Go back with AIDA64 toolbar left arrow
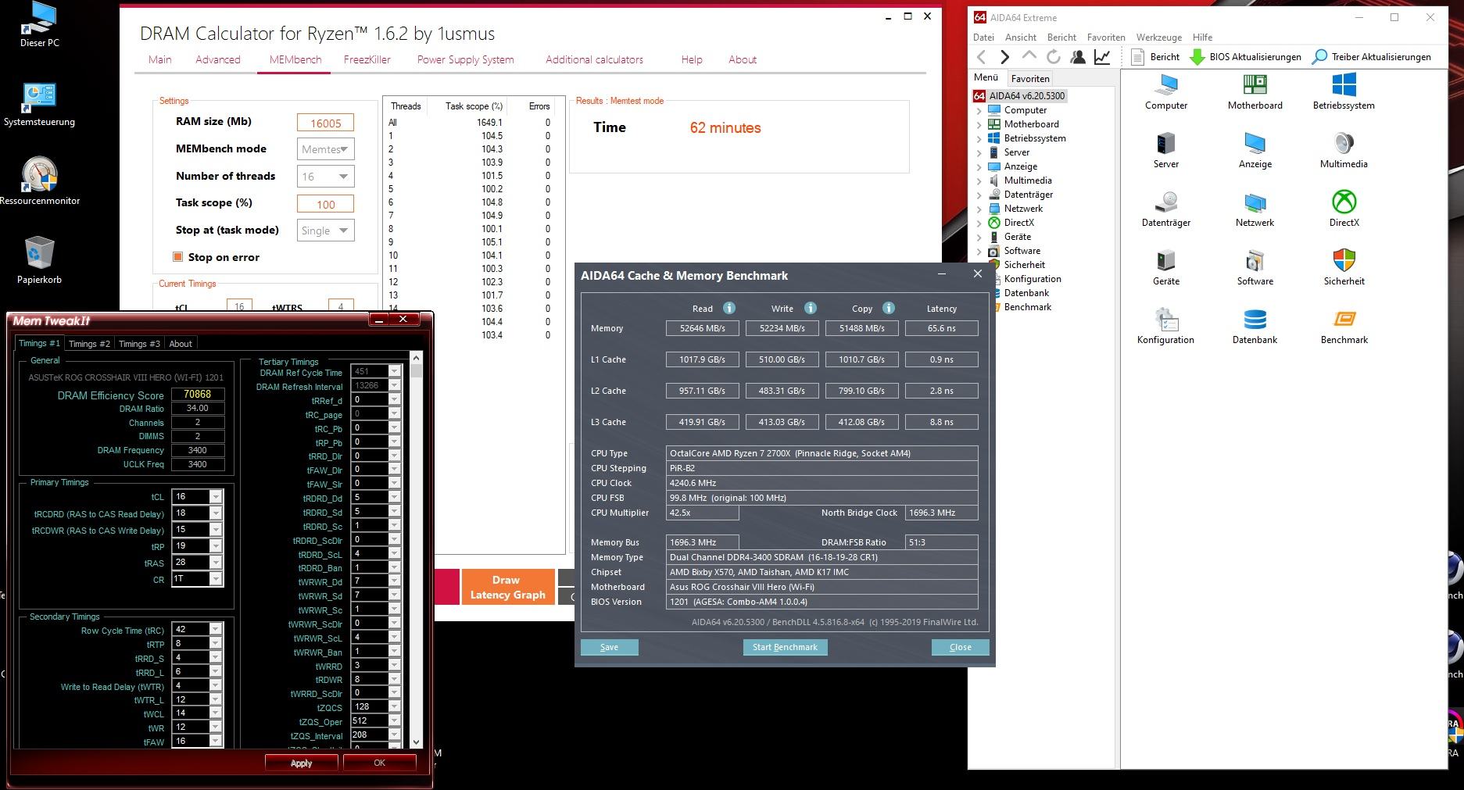 982,56
